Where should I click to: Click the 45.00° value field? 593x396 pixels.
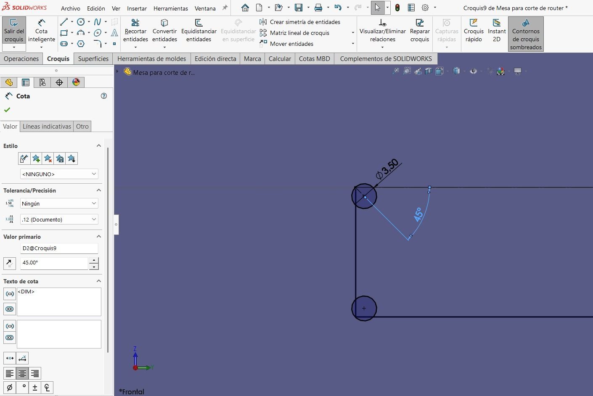coord(54,263)
